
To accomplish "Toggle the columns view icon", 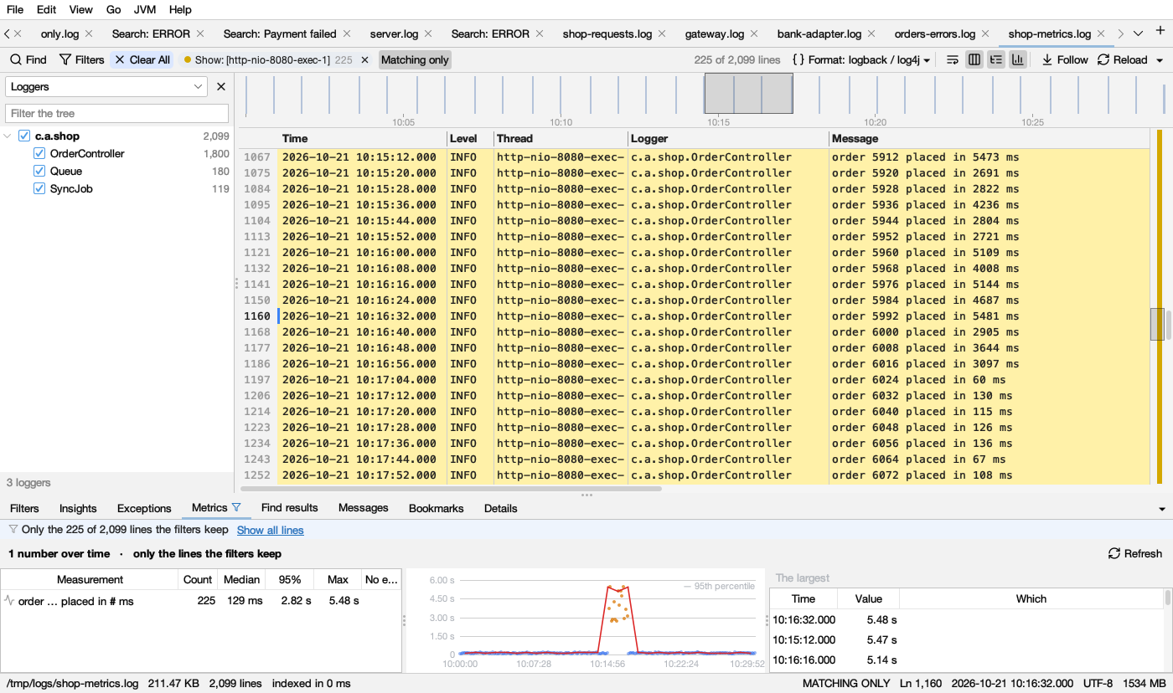I will (974, 59).
